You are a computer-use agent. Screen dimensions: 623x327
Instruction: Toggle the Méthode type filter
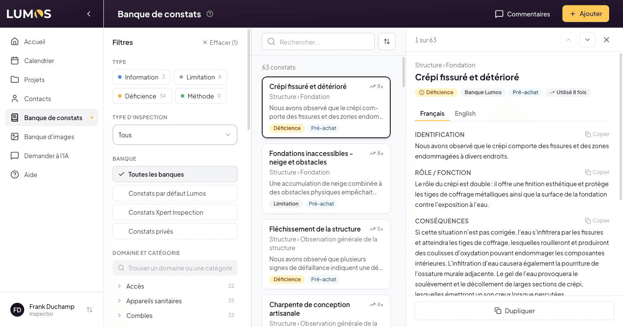point(200,96)
